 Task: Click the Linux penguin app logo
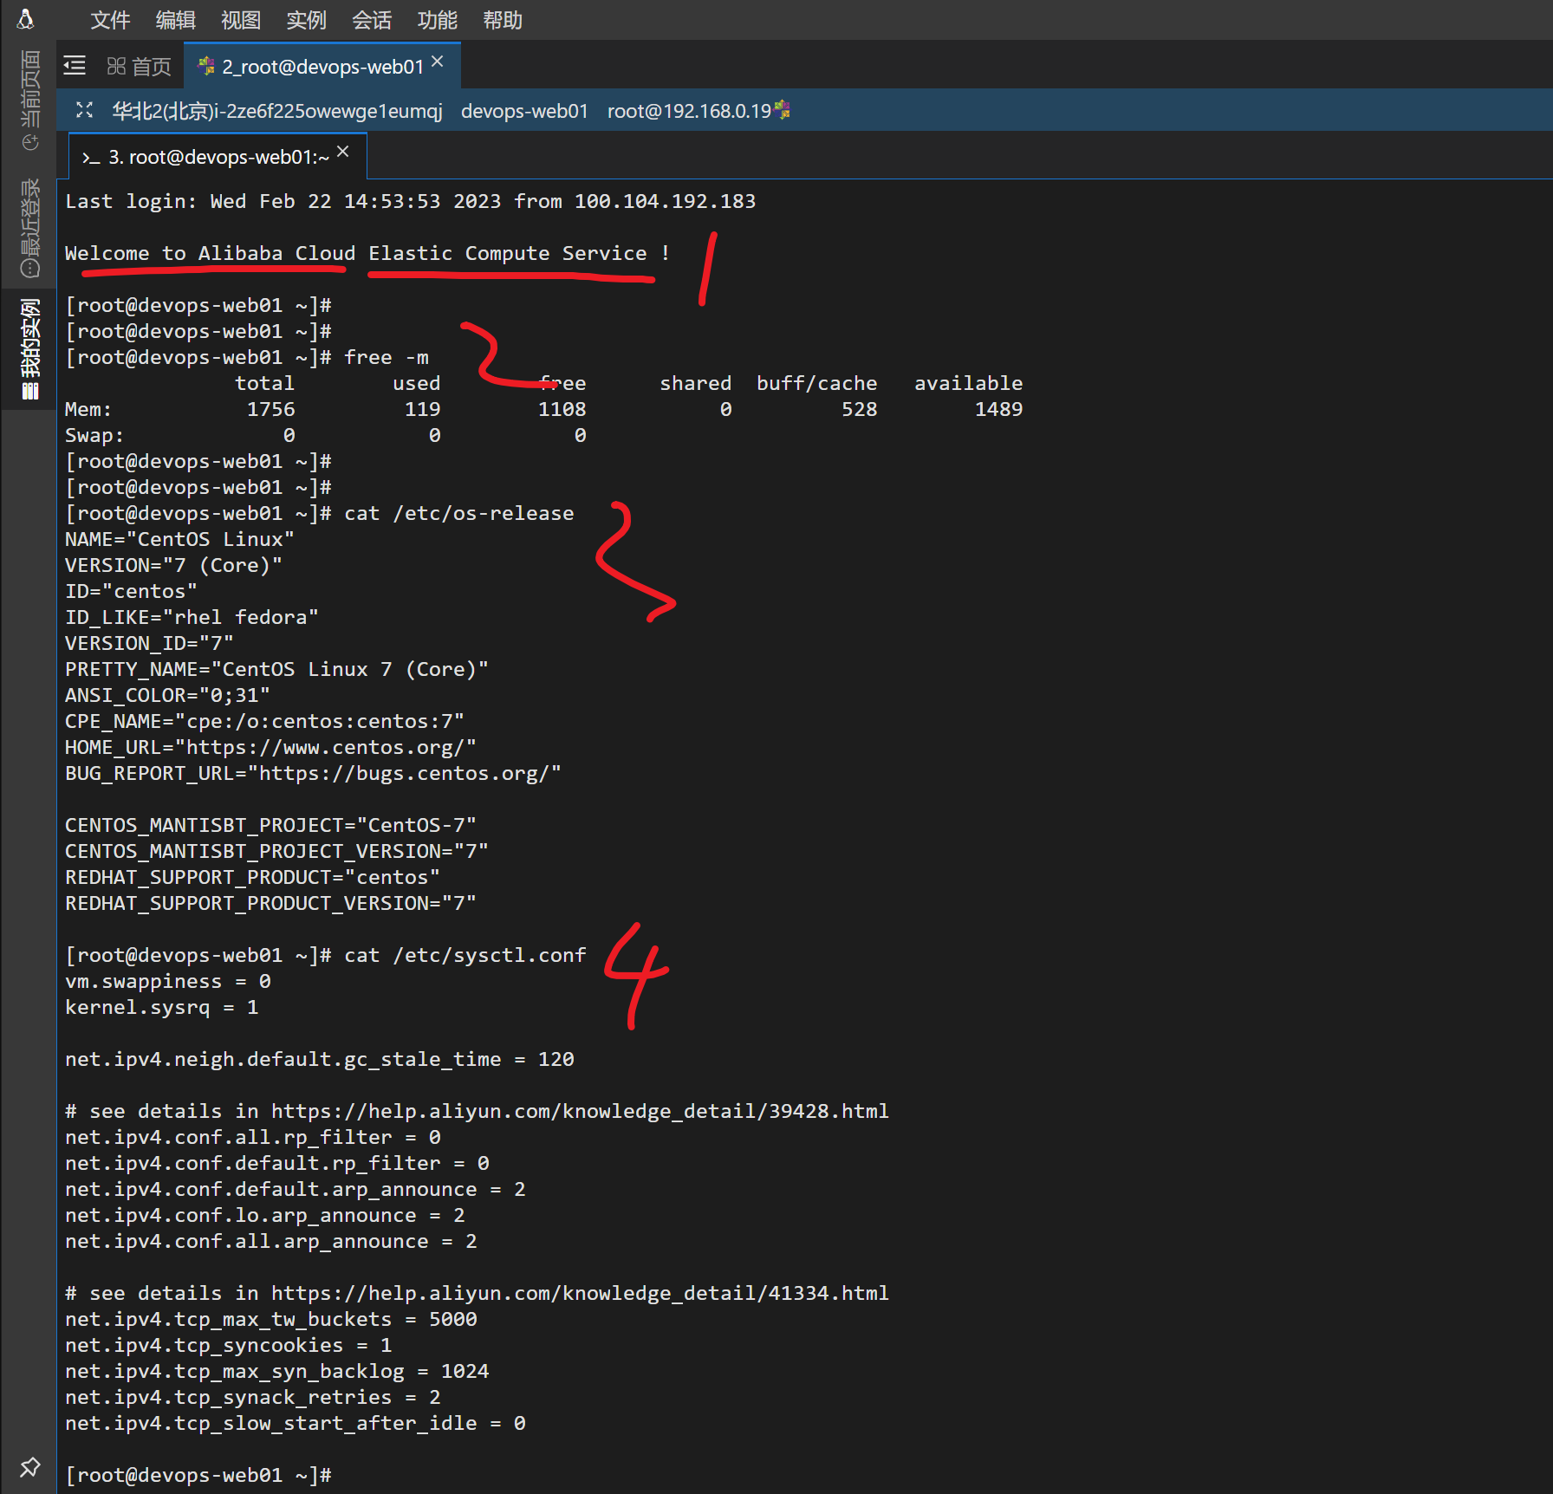[x=26, y=19]
